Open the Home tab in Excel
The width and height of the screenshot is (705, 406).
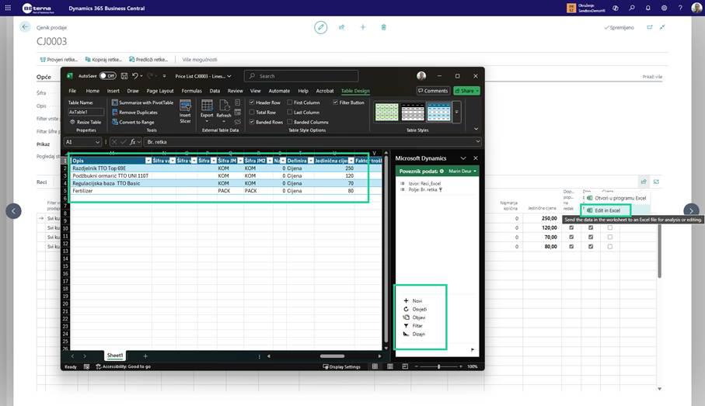(92, 91)
